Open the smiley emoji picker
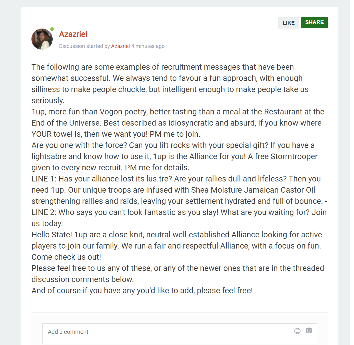Image resolution: width=354 pixels, height=345 pixels. (297, 331)
